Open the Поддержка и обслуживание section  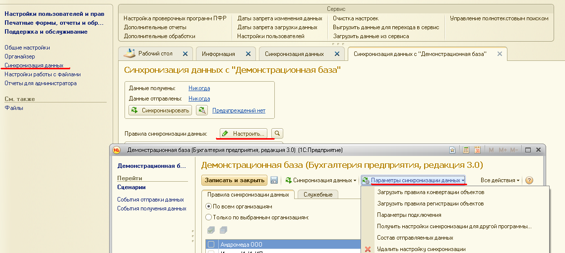pos(46,32)
